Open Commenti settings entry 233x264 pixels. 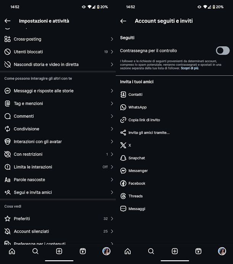point(24,116)
